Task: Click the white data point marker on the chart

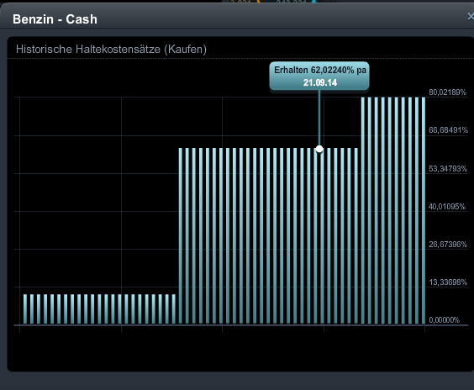Action: 319,149
